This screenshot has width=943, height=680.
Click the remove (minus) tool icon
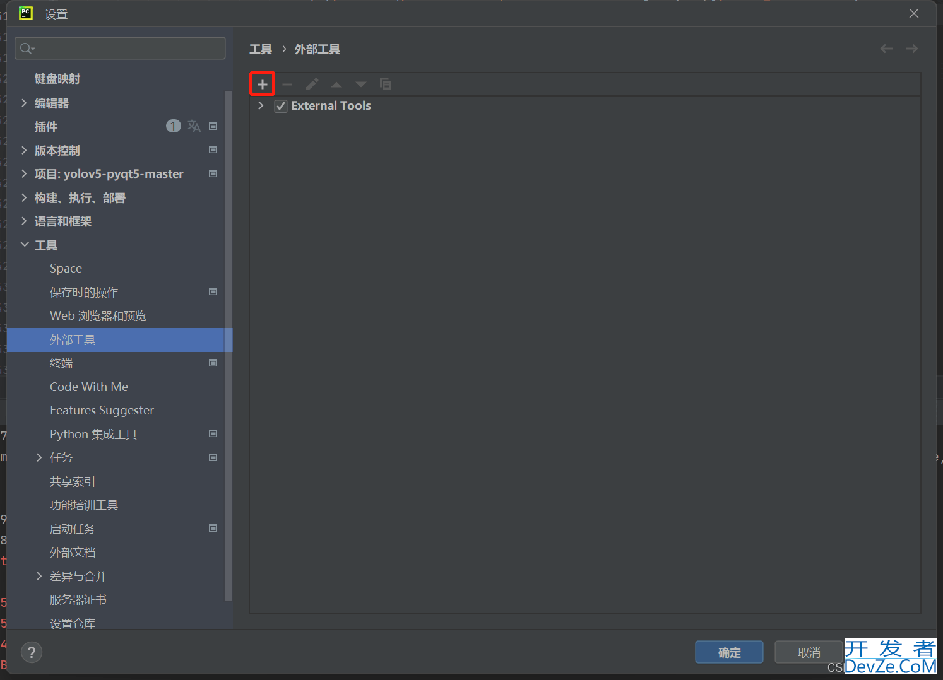click(287, 84)
